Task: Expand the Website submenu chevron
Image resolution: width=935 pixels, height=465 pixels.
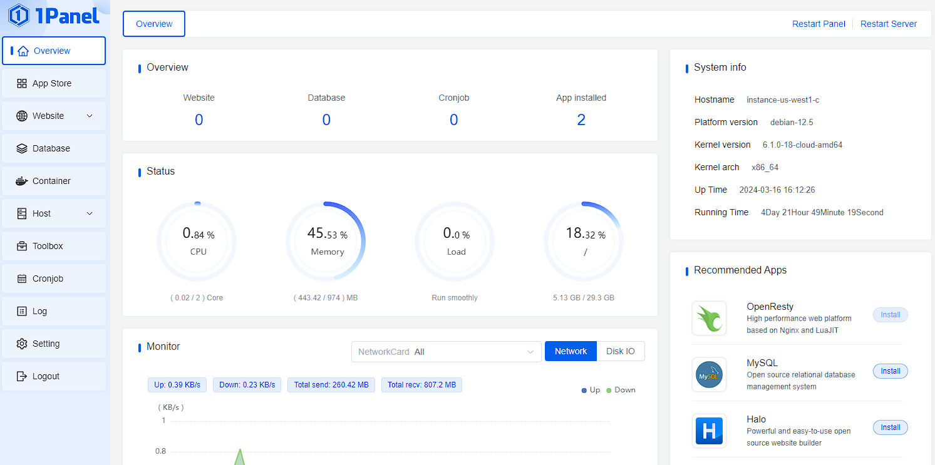Action: (90, 116)
